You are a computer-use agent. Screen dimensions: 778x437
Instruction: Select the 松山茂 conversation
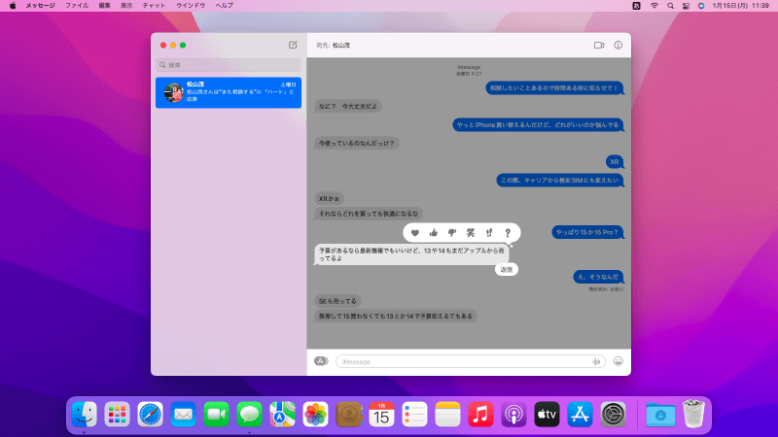[x=229, y=92]
